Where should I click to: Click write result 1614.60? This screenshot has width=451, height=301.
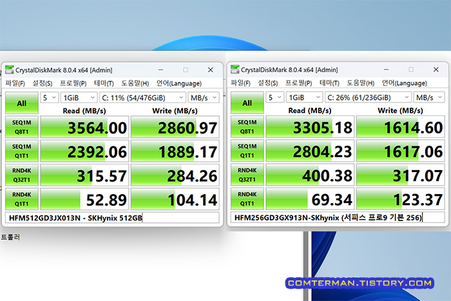point(400,127)
